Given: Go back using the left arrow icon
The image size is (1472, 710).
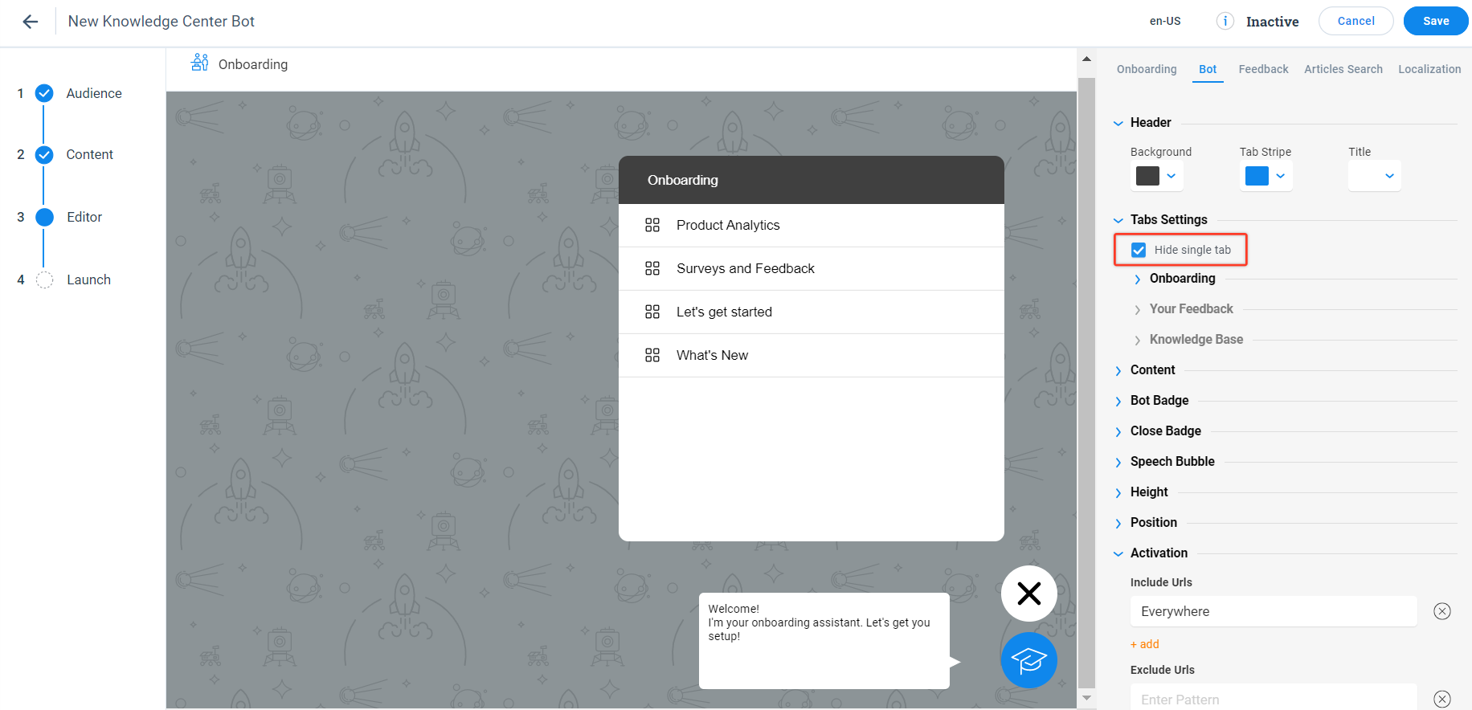Looking at the screenshot, I should click(x=31, y=22).
